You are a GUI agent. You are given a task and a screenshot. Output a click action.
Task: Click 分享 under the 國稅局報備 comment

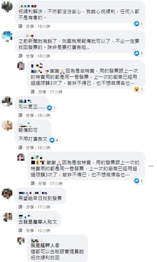click(x=30, y=56)
